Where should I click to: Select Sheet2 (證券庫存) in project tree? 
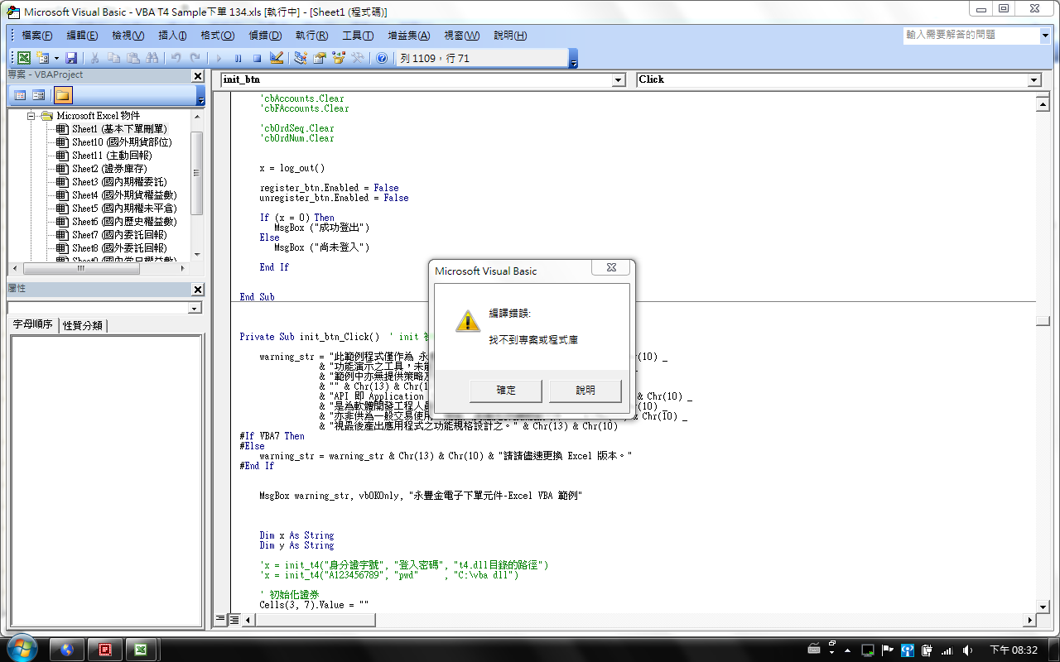tap(109, 169)
